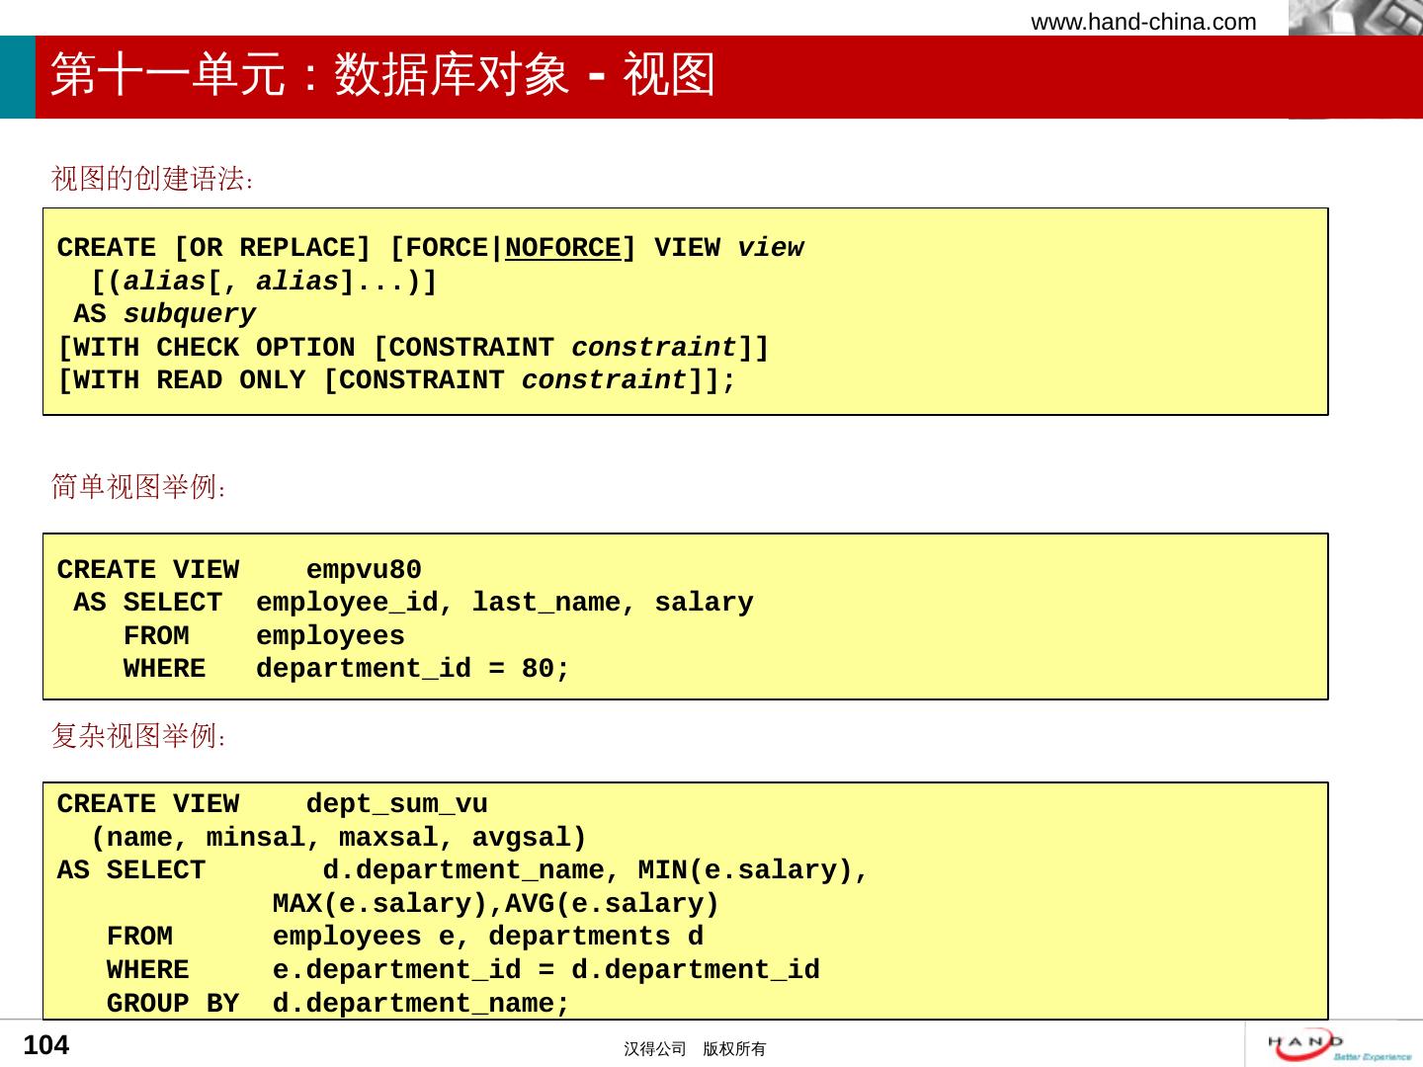Click the d.department_name, MIN(e.salary) line

(463, 870)
